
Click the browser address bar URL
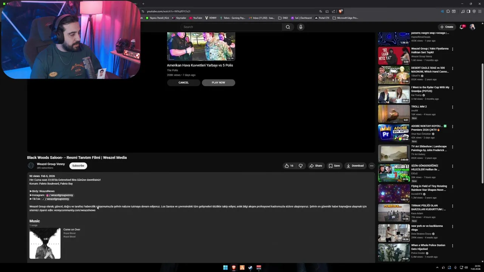169,11
